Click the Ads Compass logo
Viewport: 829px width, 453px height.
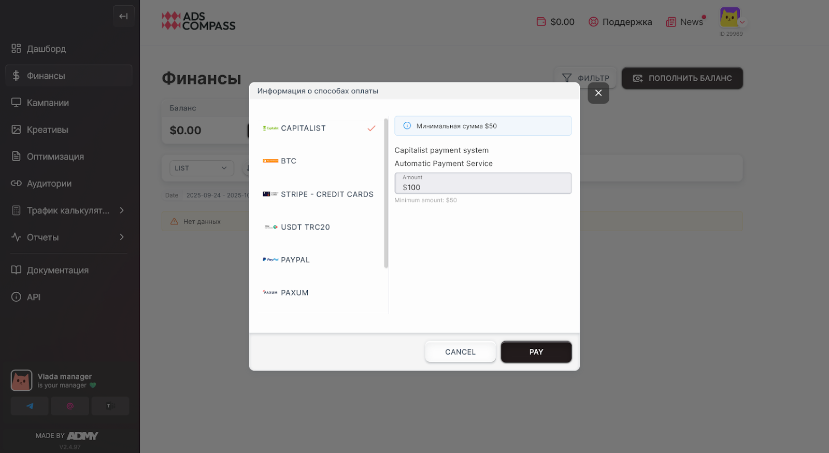click(x=198, y=21)
